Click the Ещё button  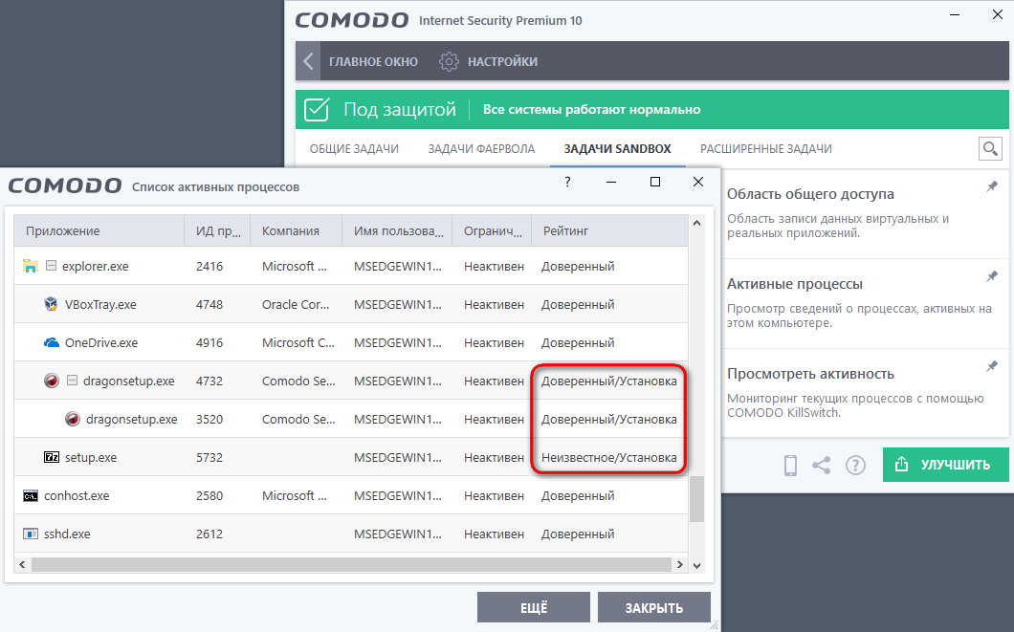tap(534, 607)
